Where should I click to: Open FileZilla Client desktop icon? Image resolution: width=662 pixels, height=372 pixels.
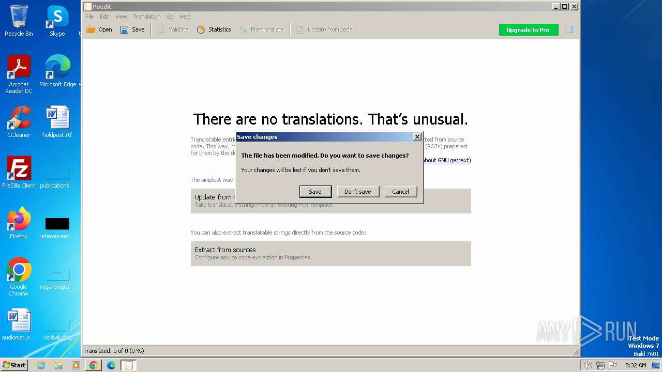19,173
